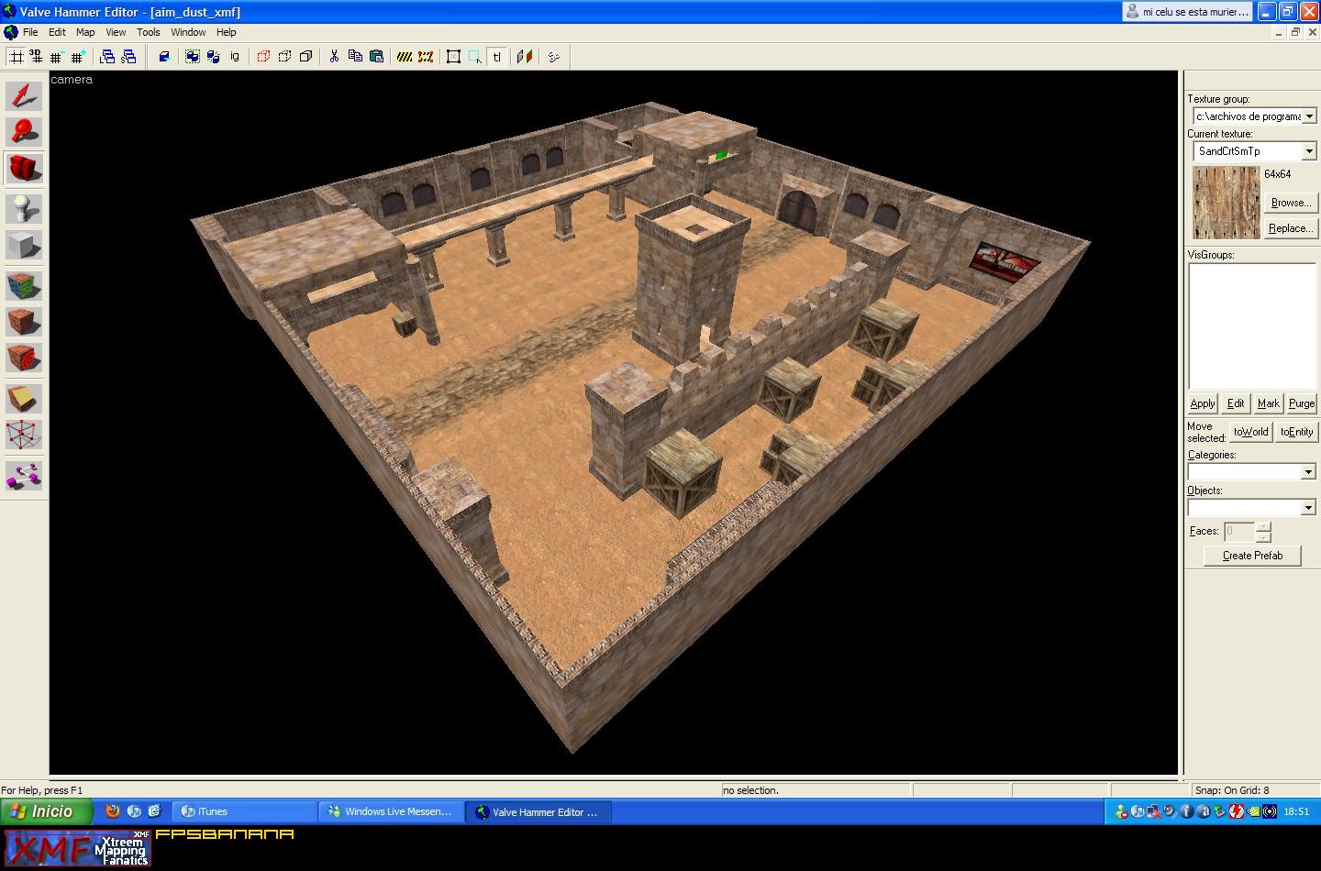Open the Texture group dropdown
Image resolution: width=1321 pixels, height=871 pixels.
1309,116
